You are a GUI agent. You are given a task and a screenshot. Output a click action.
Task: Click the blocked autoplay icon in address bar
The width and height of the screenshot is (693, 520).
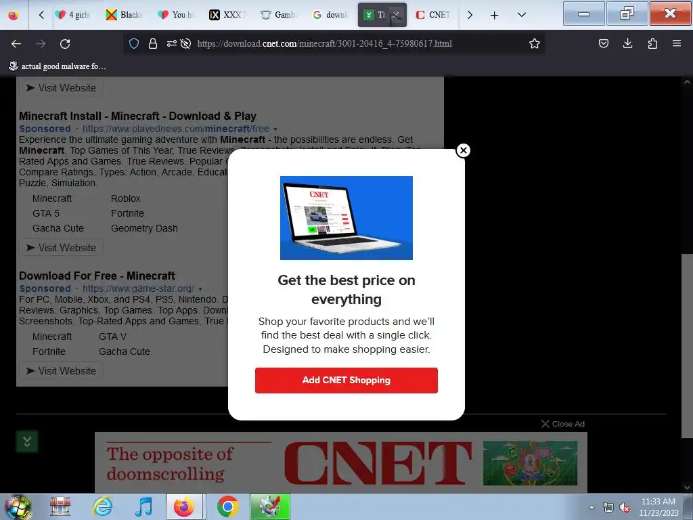(x=185, y=43)
